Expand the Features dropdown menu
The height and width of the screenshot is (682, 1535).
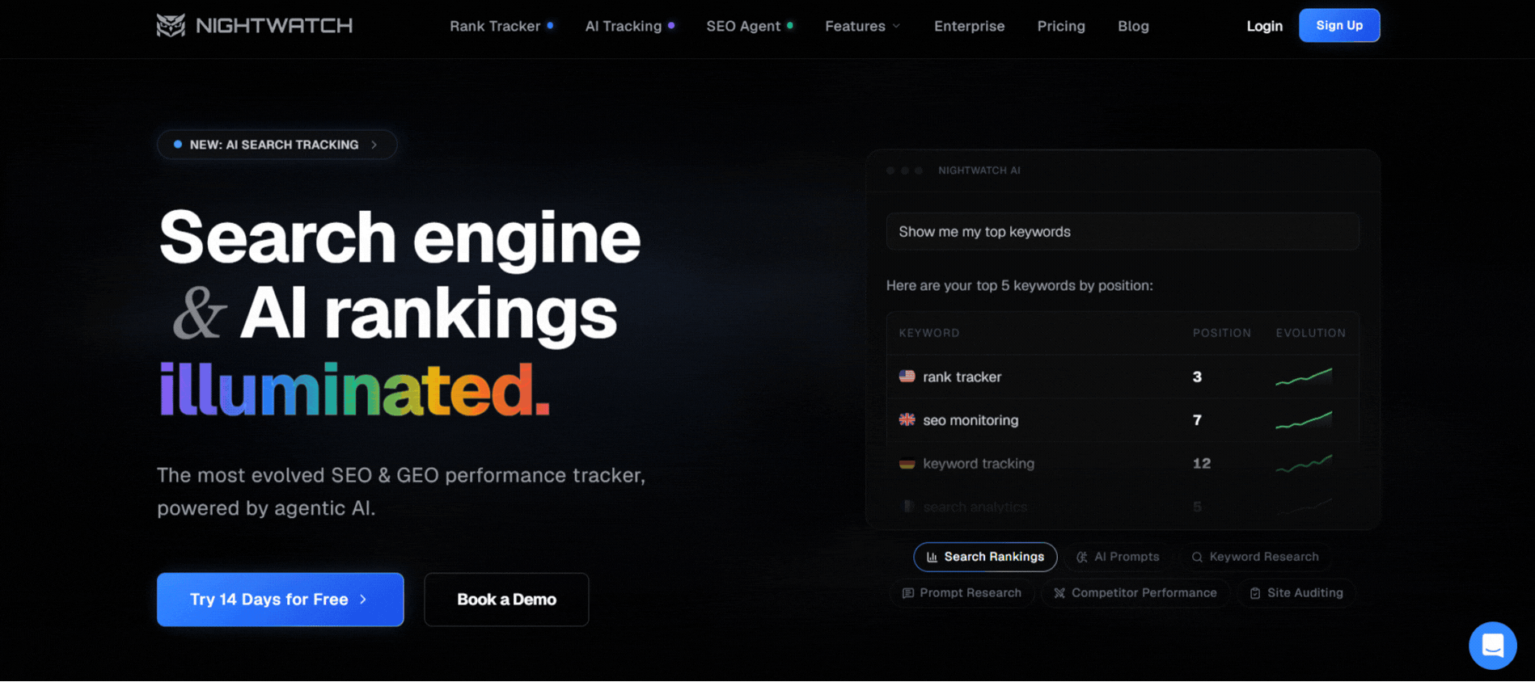tap(862, 26)
